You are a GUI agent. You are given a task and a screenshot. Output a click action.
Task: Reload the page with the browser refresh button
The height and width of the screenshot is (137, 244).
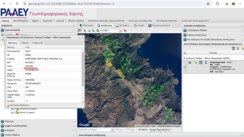17,4
